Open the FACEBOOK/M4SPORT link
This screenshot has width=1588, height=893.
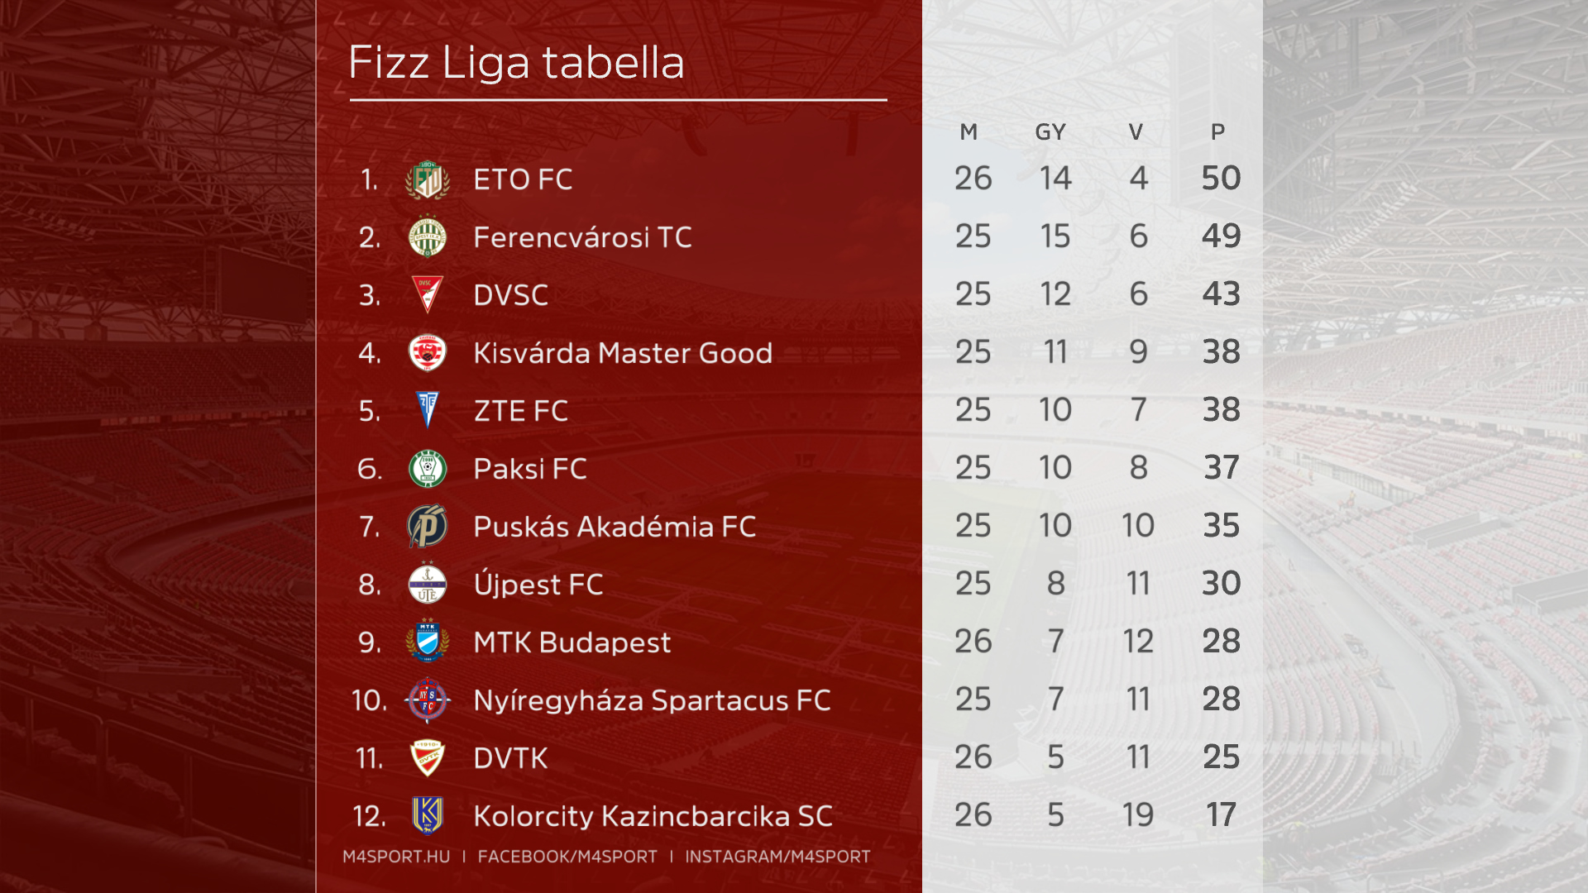[567, 857]
